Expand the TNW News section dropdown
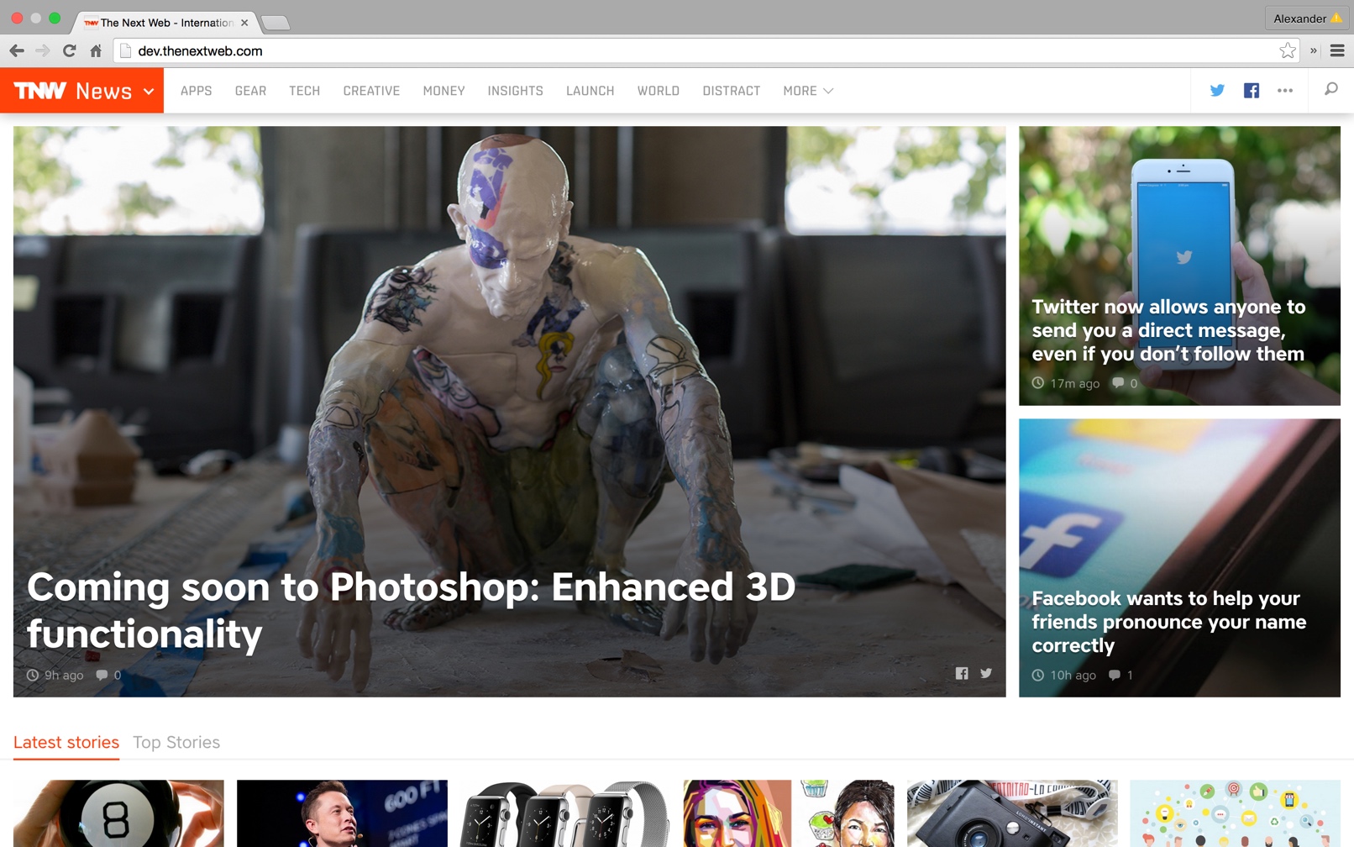Viewport: 1354px width, 847px height. 149,92
